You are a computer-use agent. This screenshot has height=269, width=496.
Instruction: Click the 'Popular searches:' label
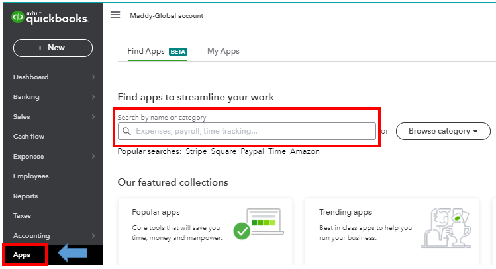[x=150, y=151]
